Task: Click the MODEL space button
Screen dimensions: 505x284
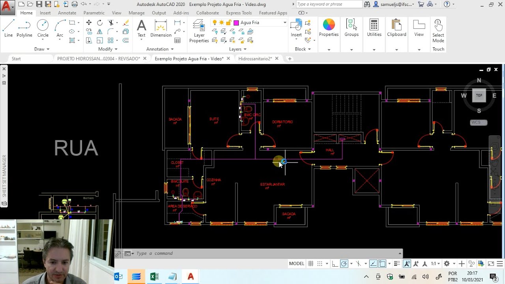Action: pyautogui.click(x=297, y=263)
